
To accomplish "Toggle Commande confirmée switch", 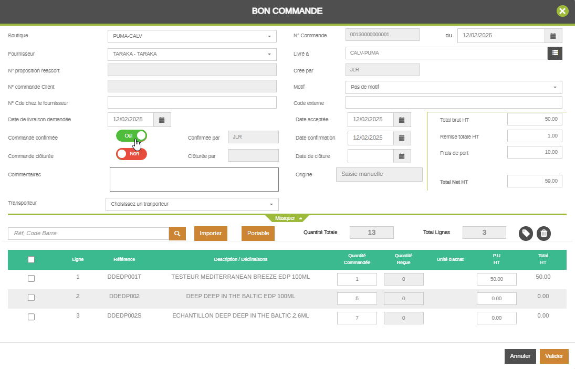I will click(131, 136).
